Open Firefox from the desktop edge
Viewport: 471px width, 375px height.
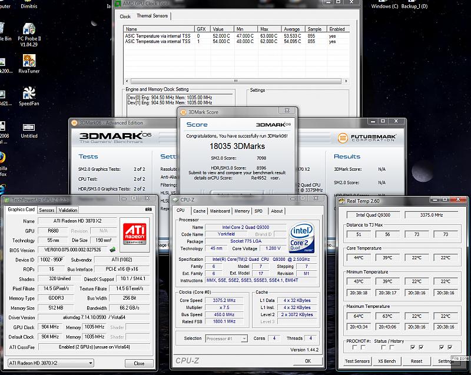[2, 158]
